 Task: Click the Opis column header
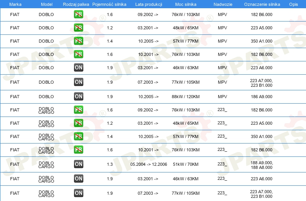click(x=293, y=4)
